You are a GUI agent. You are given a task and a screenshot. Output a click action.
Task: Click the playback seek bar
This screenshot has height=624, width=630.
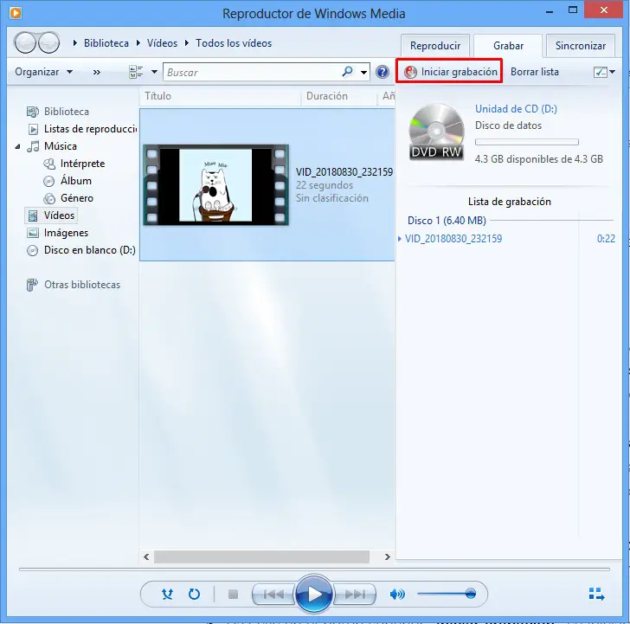click(314, 569)
